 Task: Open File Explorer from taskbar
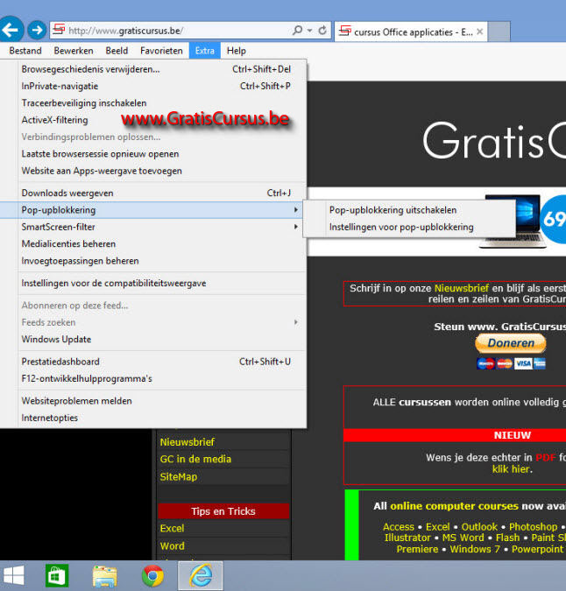(x=105, y=576)
